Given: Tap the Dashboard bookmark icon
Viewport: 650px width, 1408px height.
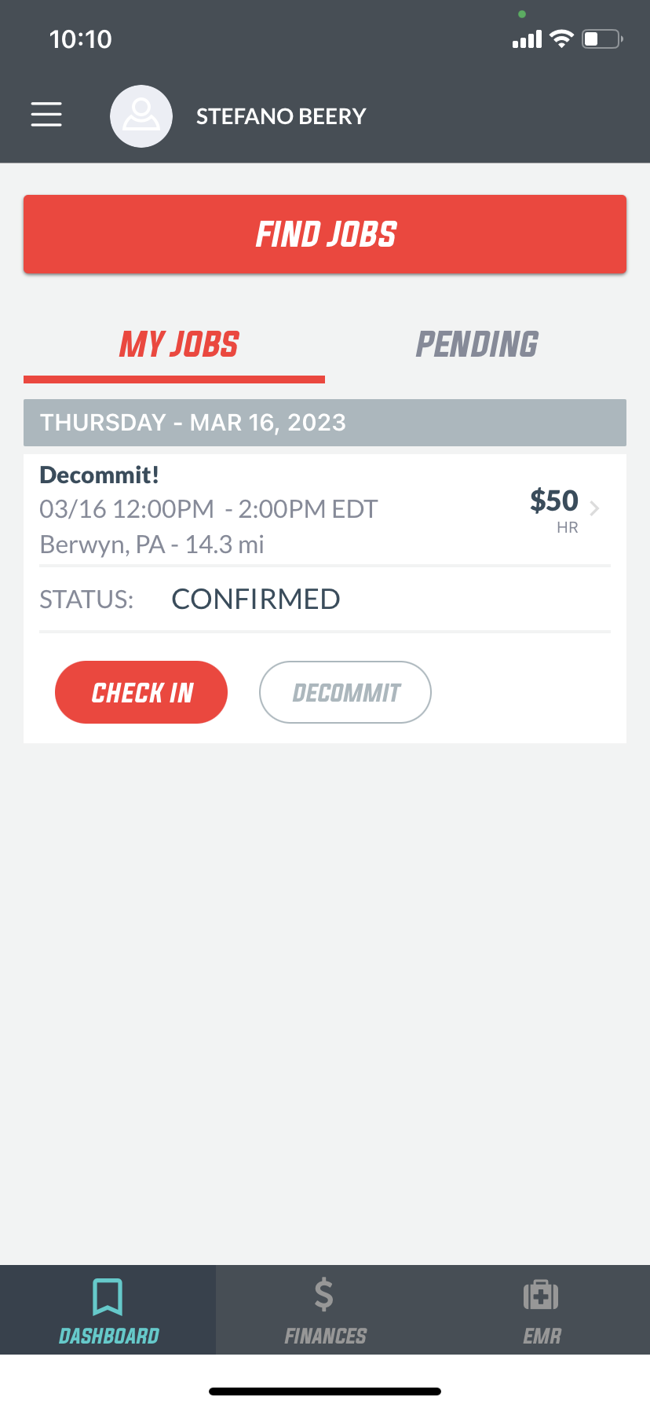Looking at the screenshot, I should click(108, 1296).
